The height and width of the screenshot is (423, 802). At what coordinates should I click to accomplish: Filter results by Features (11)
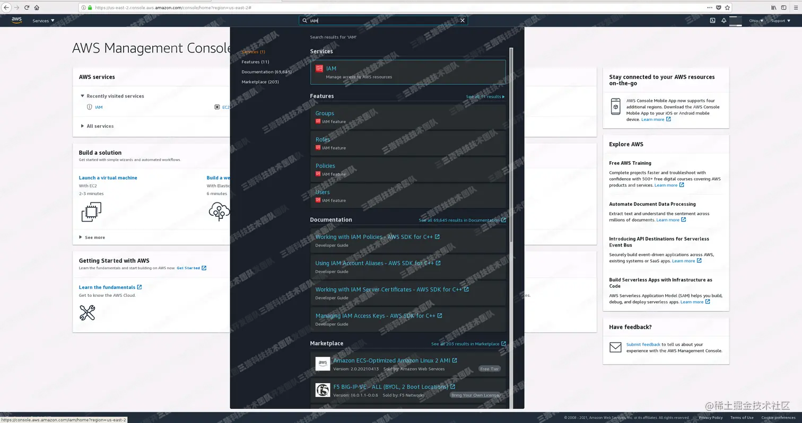(255, 62)
